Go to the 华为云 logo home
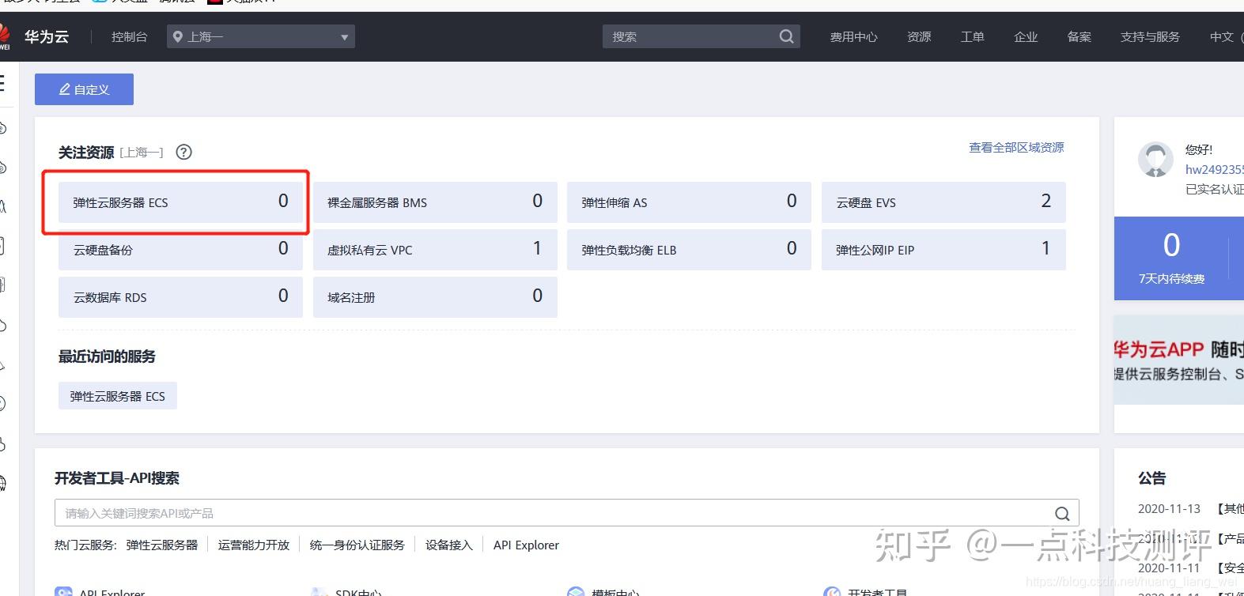Image resolution: width=1244 pixels, height=596 pixels. point(35,36)
